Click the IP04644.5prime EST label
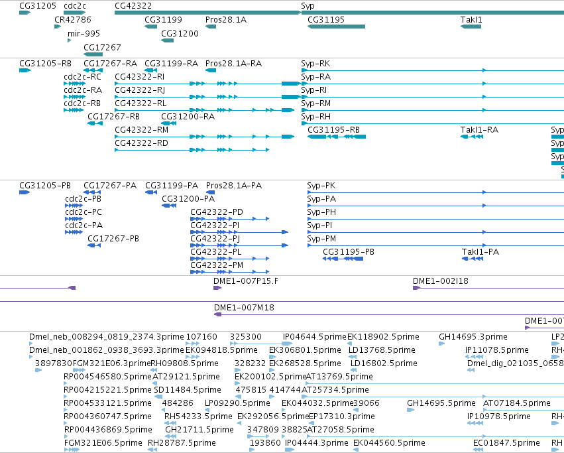 pos(314,337)
